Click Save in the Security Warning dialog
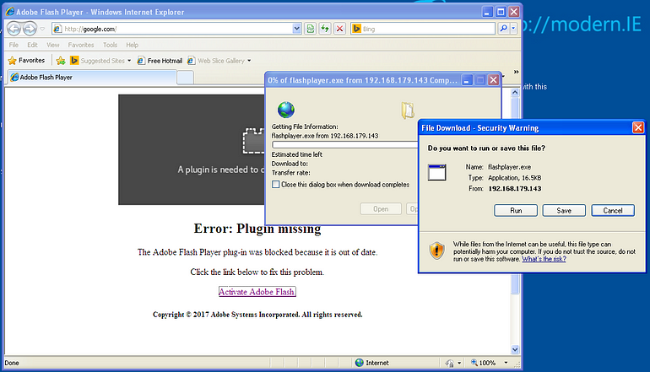650x372 pixels. click(x=564, y=210)
